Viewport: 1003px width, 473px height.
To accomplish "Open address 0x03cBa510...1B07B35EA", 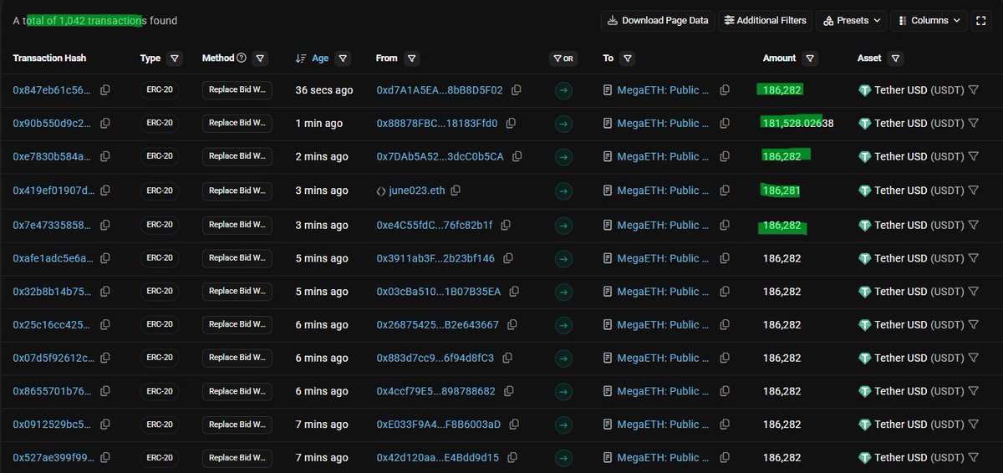I will click(439, 292).
